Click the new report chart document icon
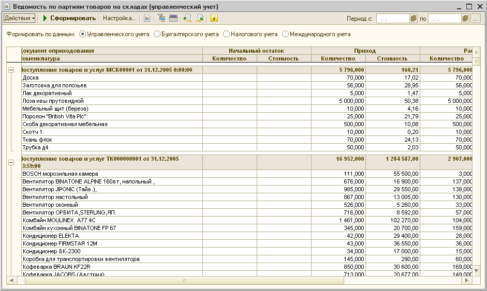487x291 pixels. (147, 18)
